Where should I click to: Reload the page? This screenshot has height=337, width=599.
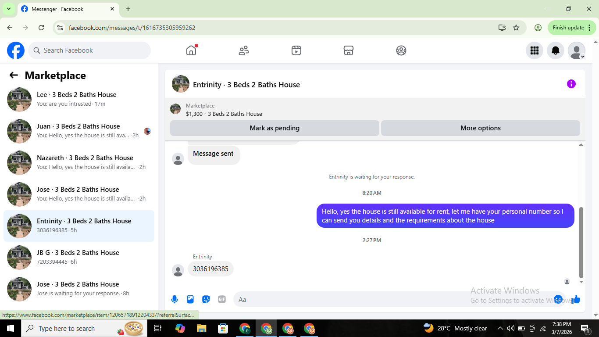(x=41, y=28)
